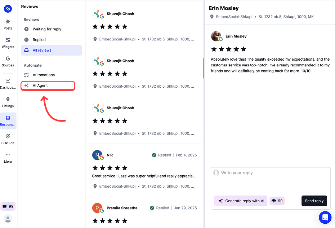The image size is (335, 228).
Task: Show Waiting for reply reviews
Action: coord(47,29)
